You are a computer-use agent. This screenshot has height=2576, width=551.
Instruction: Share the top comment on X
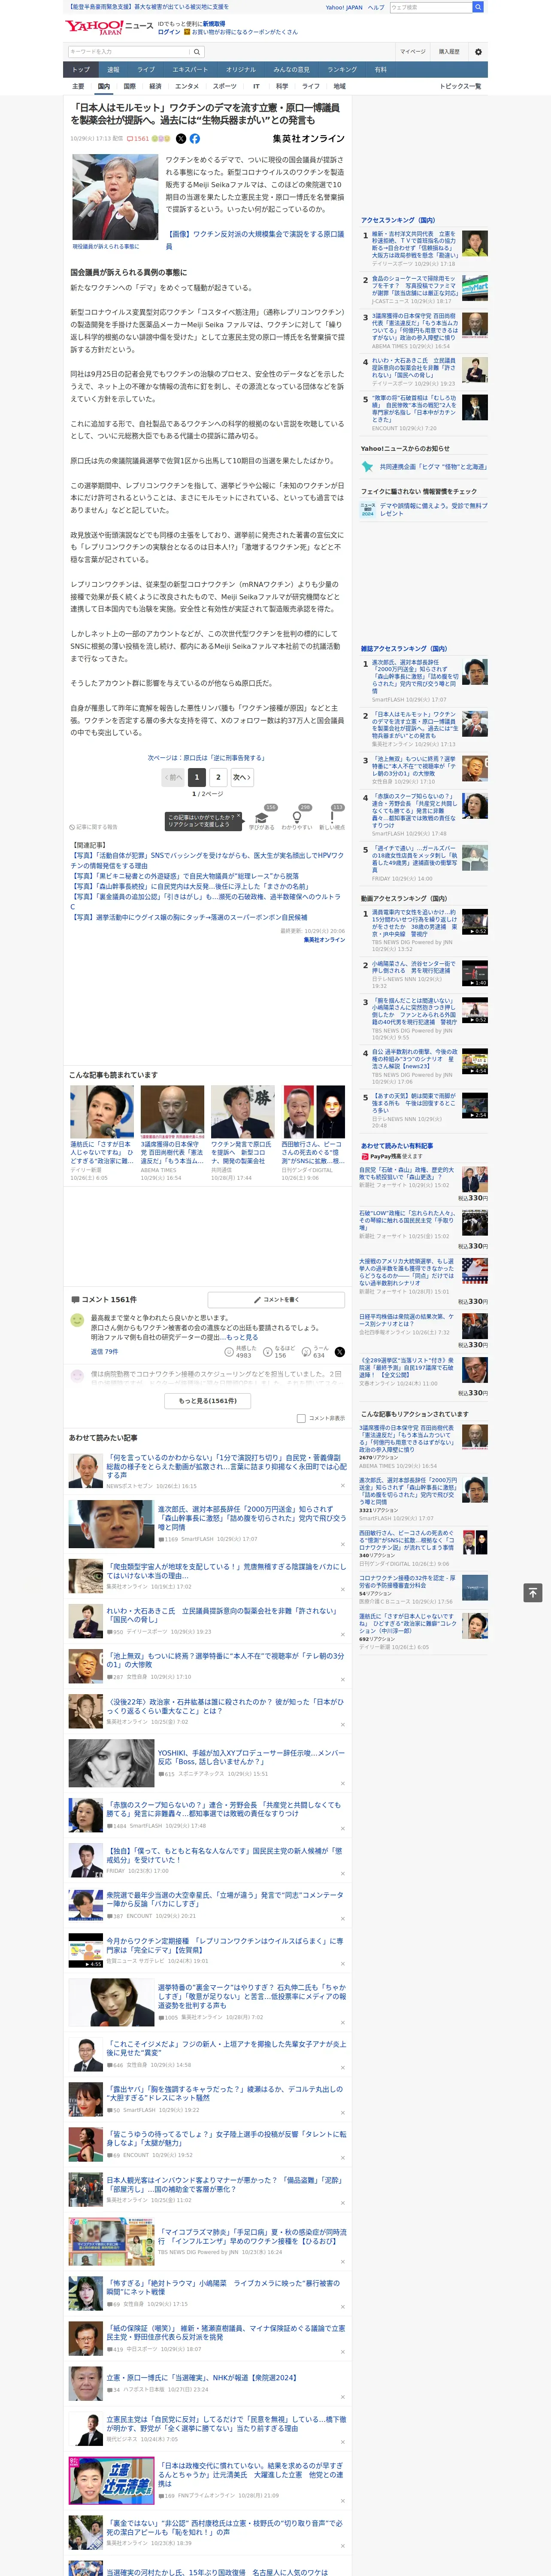(339, 1352)
